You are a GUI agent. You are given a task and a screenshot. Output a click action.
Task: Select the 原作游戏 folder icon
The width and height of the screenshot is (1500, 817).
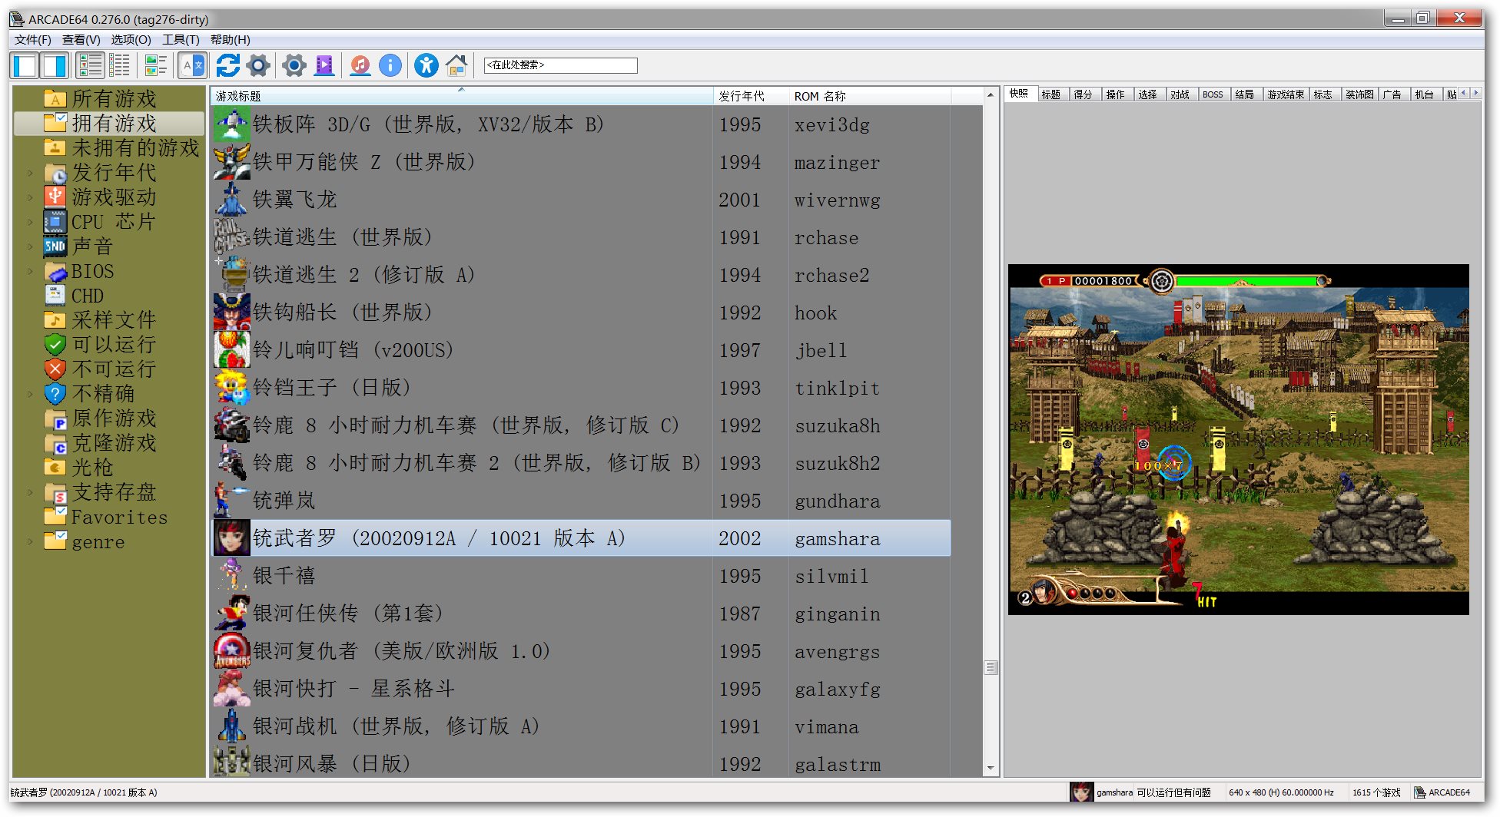click(55, 418)
